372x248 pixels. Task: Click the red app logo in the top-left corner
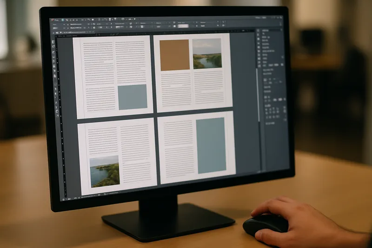(53, 20)
